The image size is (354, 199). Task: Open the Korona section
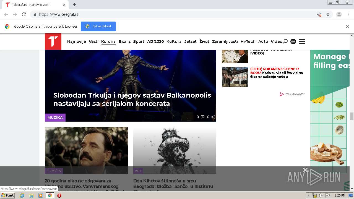108,41
